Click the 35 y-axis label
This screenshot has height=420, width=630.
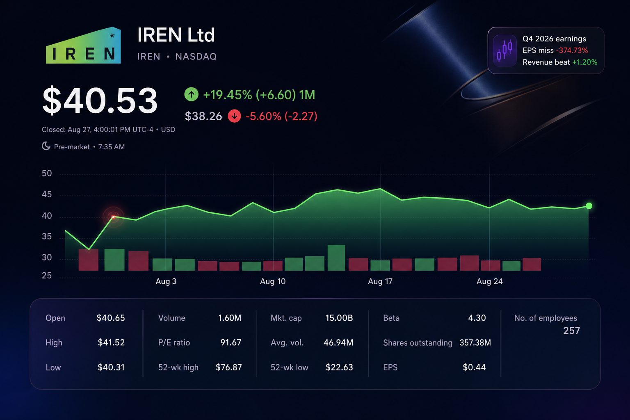pyautogui.click(x=47, y=236)
